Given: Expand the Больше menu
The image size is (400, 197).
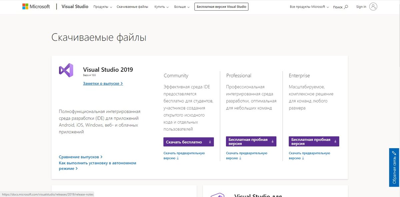Looking at the screenshot, I should pyautogui.click(x=182, y=7).
